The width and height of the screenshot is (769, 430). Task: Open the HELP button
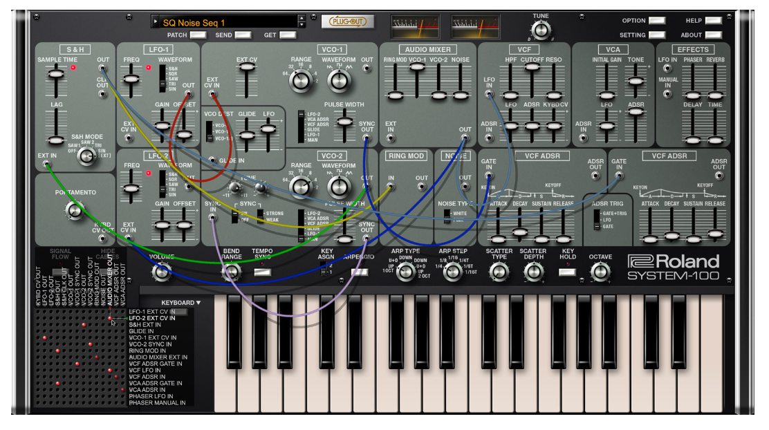(713, 21)
